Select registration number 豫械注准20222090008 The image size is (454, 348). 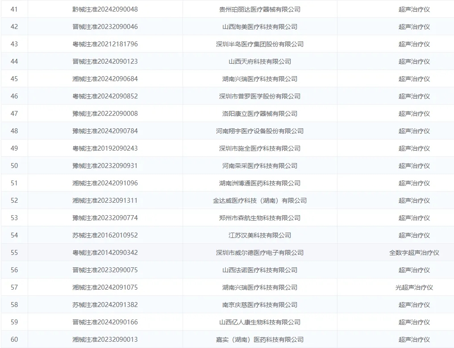tap(105, 114)
